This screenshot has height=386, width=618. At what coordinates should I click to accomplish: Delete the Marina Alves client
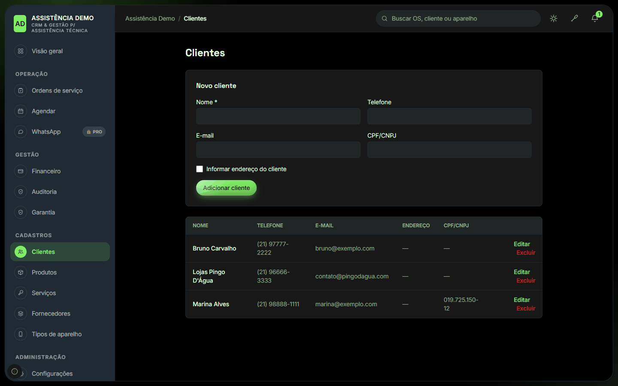[526, 308]
